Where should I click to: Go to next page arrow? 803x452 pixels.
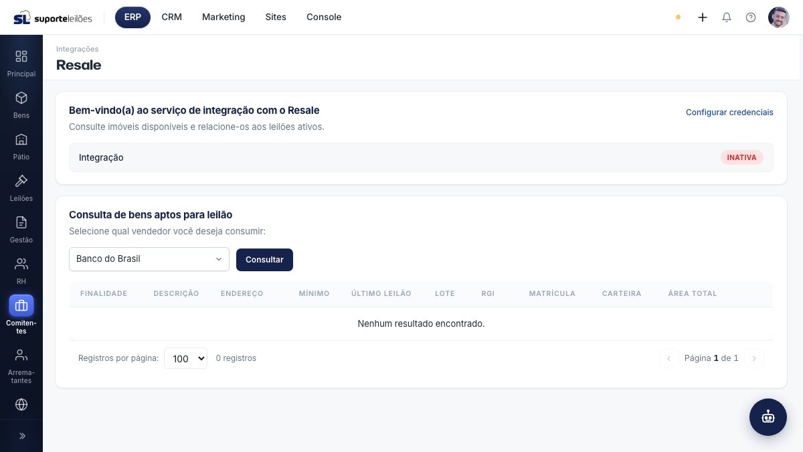click(754, 358)
